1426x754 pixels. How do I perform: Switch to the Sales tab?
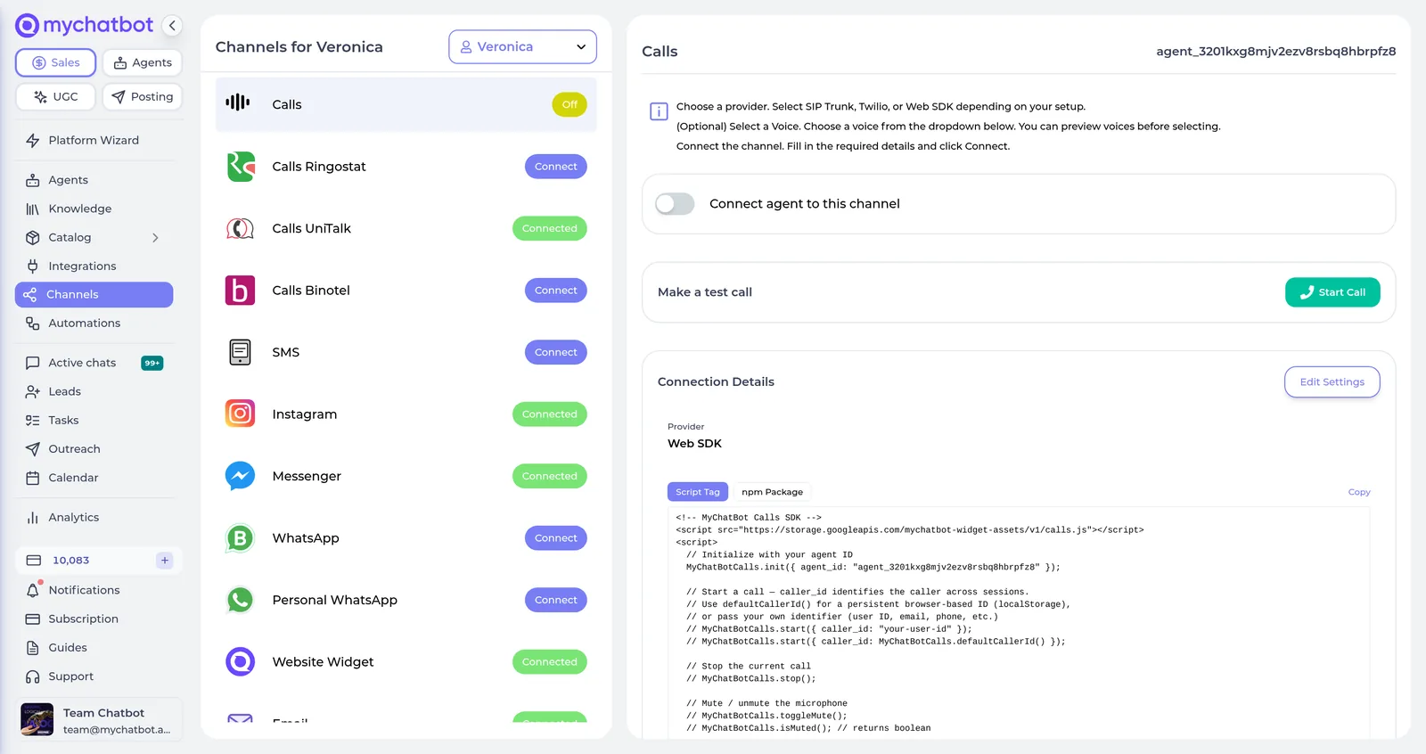pyautogui.click(x=55, y=62)
